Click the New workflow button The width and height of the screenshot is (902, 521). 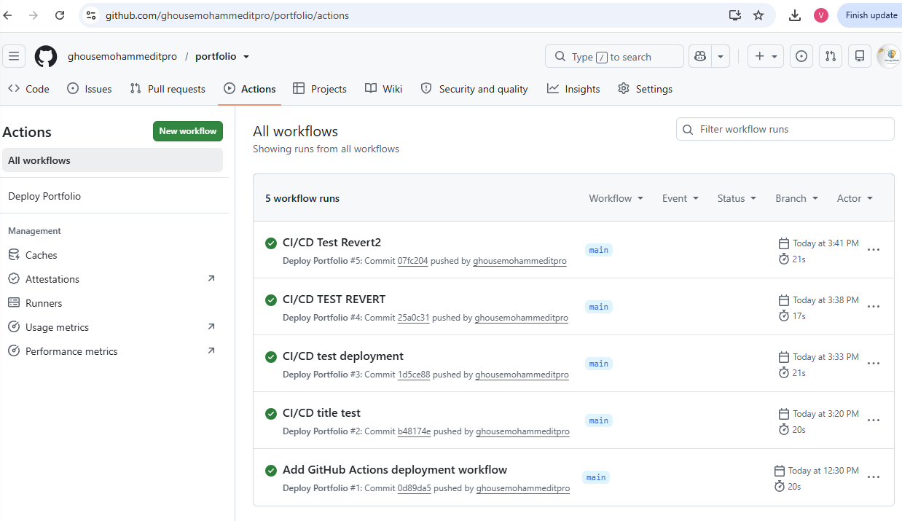coord(188,131)
